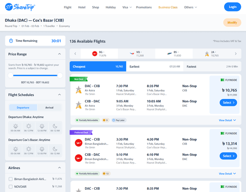This screenshot has height=192, width=246.
Task: Click Air Astra logo on CXB - DAC 9:05 AM flight
Action: [78, 105]
